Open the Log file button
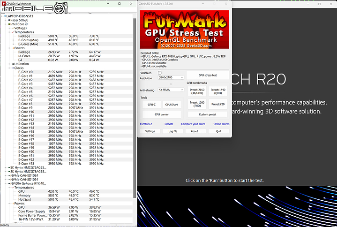This screenshot has height=227, width=337. click(173, 131)
